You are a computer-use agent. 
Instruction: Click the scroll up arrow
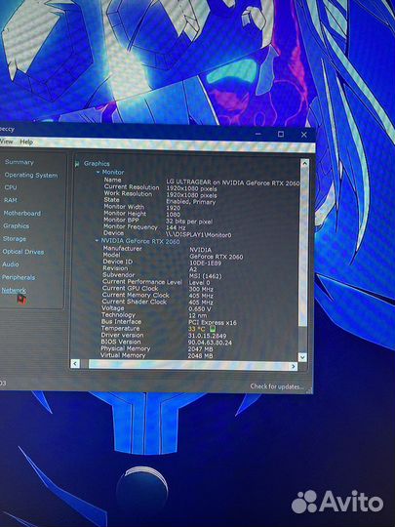304,163
